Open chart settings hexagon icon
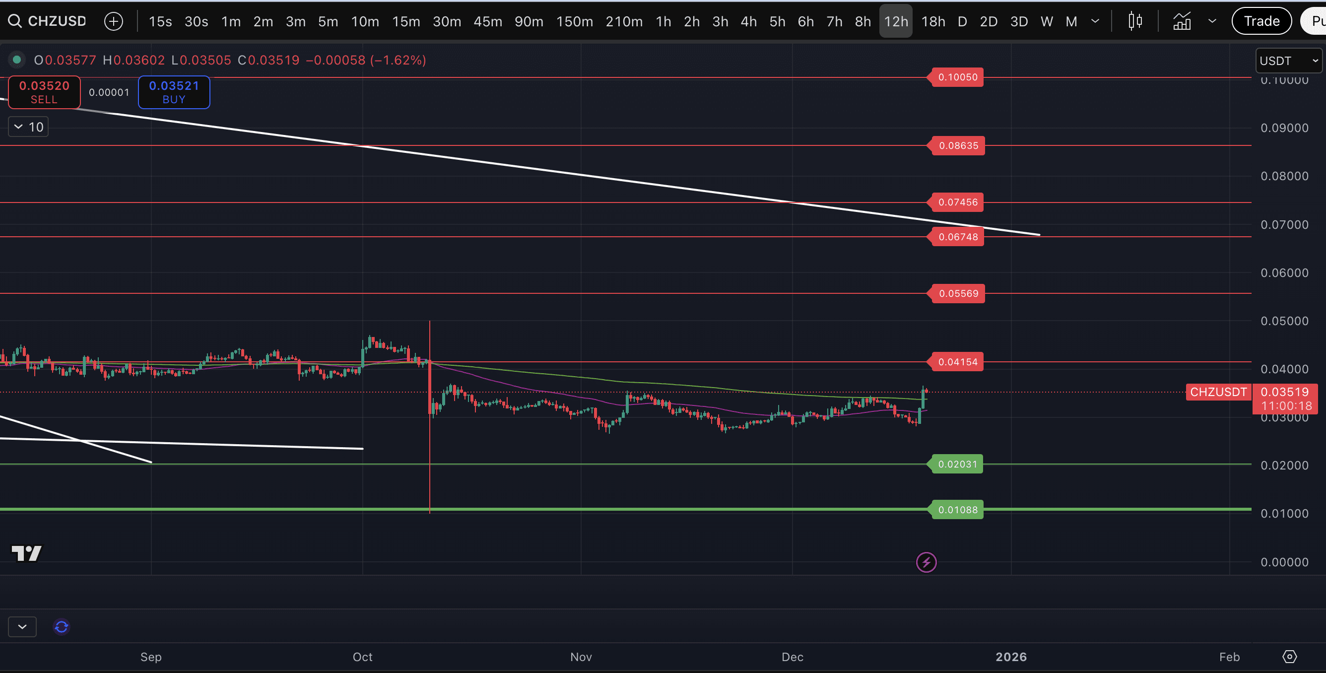This screenshot has width=1326, height=673. (x=1289, y=657)
